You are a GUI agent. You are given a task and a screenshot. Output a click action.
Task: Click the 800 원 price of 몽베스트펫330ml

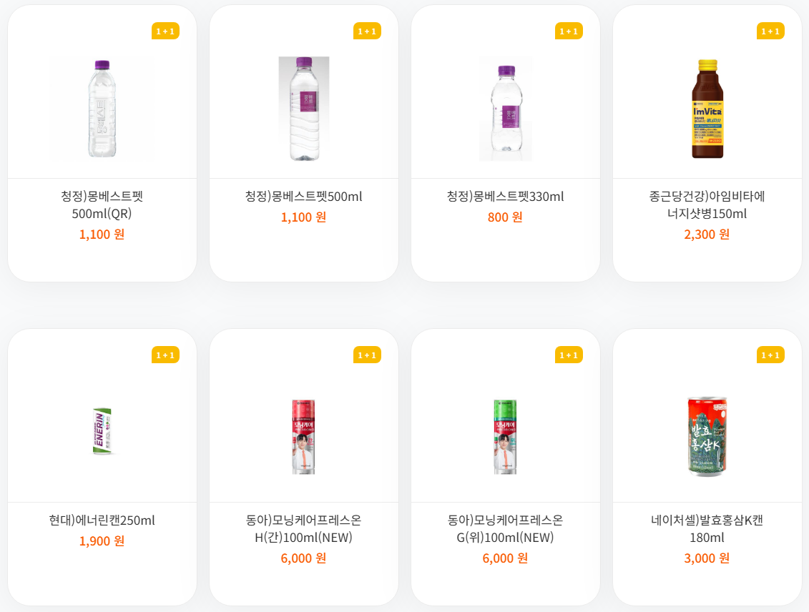point(505,217)
